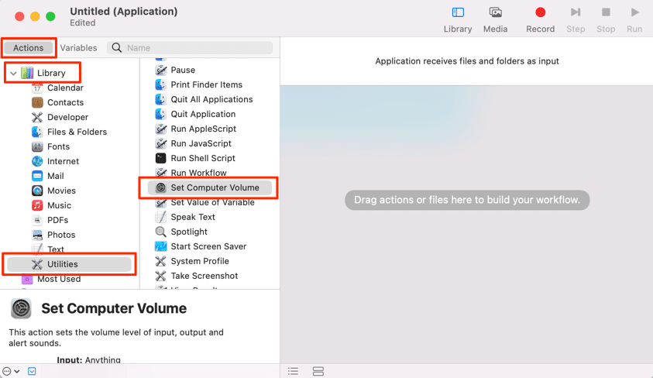This screenshot has height=378, width=653.
Task: Select the Quit All Applications action
Action: coord(204,99)
